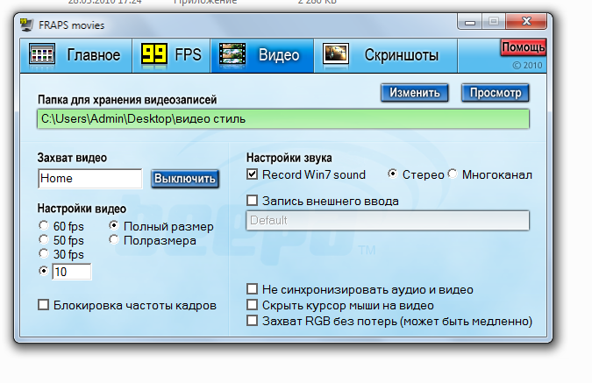Check Скрыть курсор мыши на видео
Screen dimensions: 592x383
click(253, 305)
